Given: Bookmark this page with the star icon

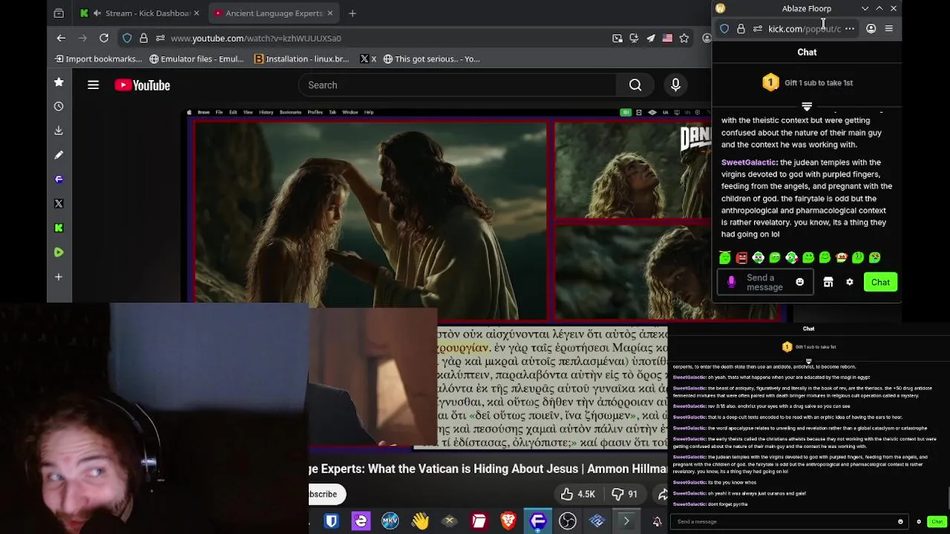Looking at the screenshot, I should click(x=684, y=38).
